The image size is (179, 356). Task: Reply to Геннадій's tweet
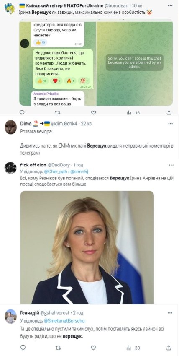pos(23,348)
